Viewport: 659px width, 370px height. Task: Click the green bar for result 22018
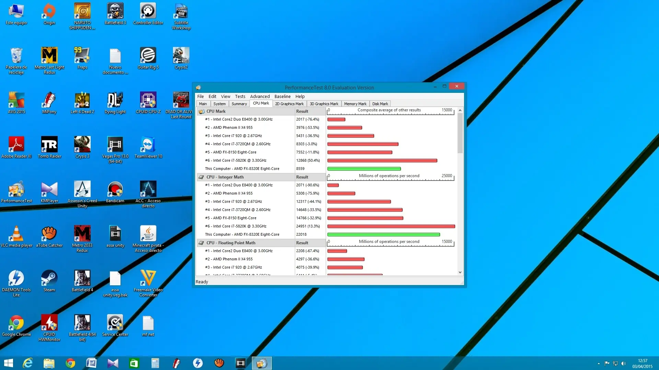(x=383, y=235)
